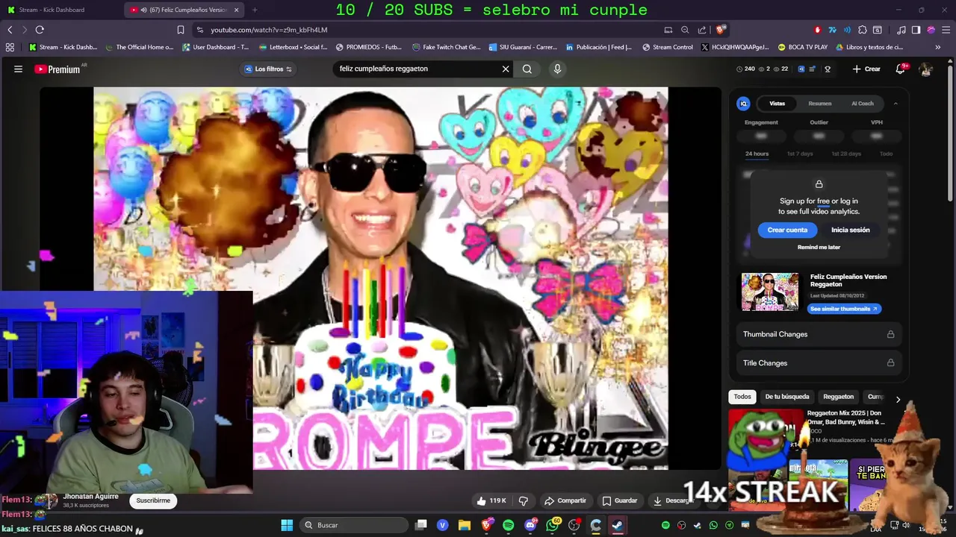
Task: Select the Resumen tab
Action: tap(819, 104)
